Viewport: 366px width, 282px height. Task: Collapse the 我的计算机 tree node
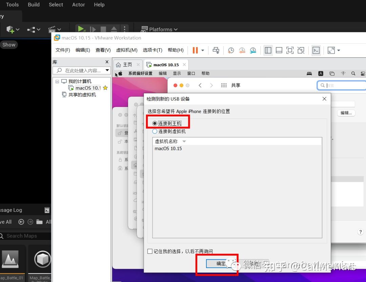57,81
